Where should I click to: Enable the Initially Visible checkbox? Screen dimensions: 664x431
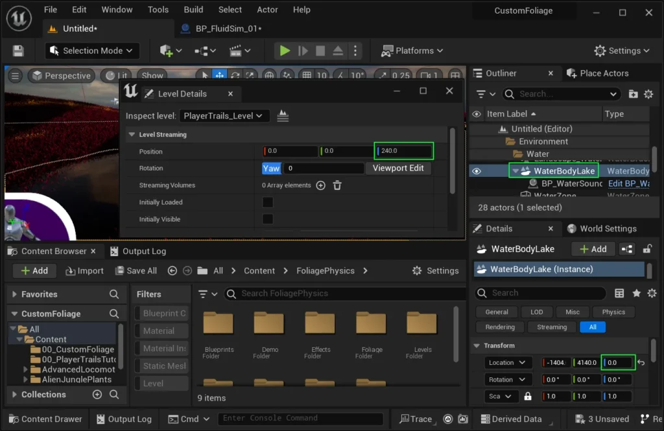tap(268, 219)
